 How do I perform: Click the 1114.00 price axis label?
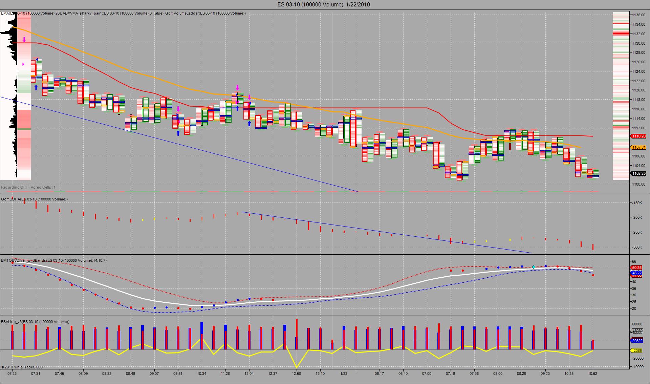tap(638, 119)
